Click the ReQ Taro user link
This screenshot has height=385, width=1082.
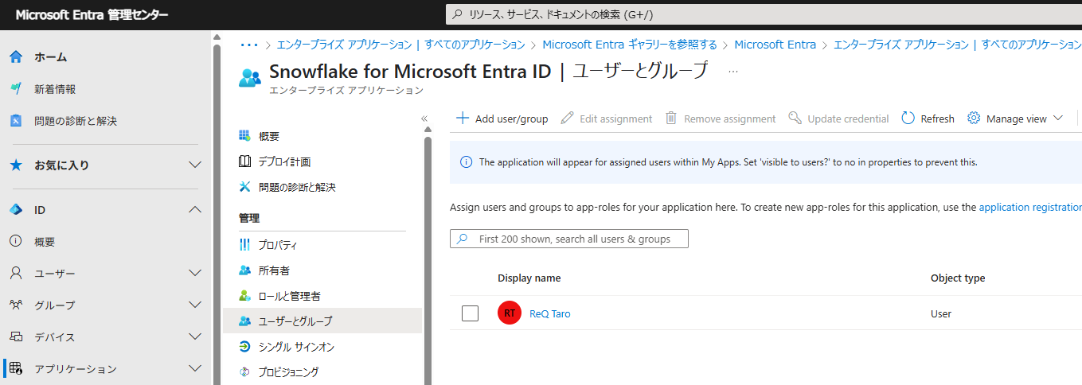pyautogui.click(x=550, y=313)
